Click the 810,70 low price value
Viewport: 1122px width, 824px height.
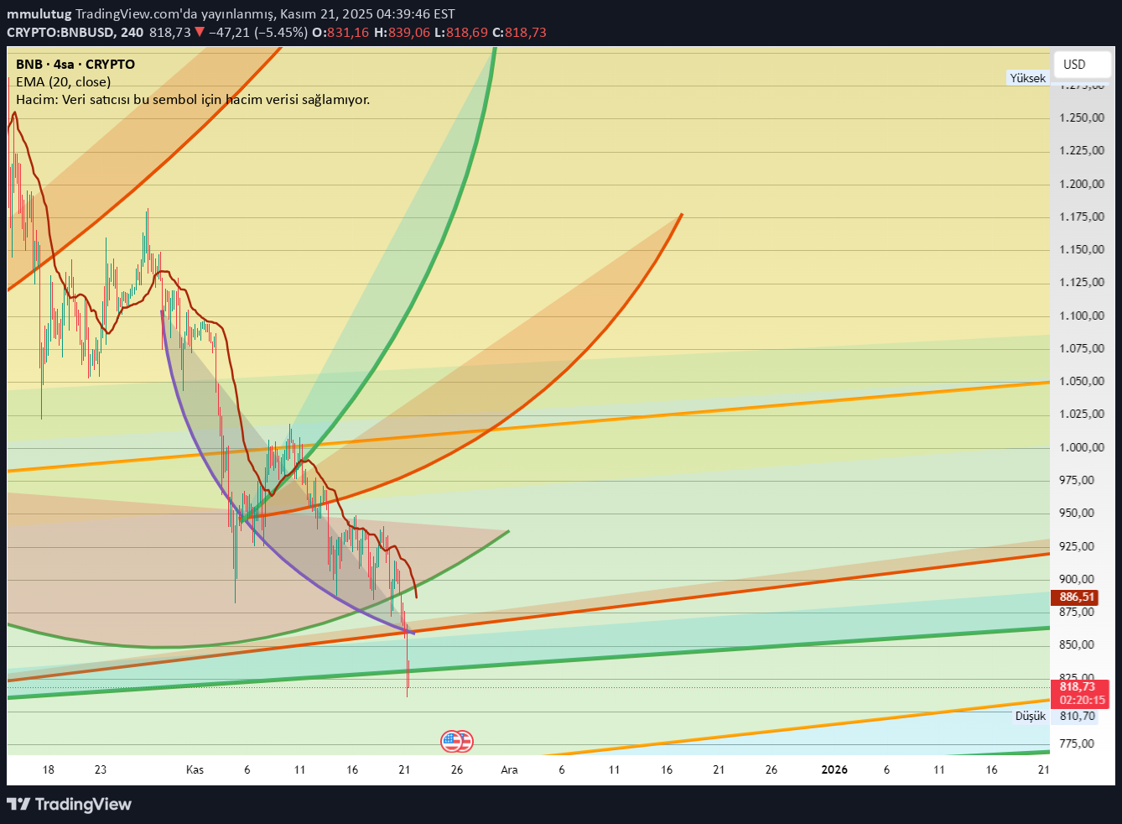pyautogui.click(x=1078, y=716)
